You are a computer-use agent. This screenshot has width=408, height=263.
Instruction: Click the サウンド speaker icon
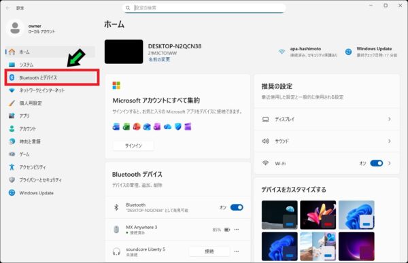pyautogui.click(x=265, y=141)
